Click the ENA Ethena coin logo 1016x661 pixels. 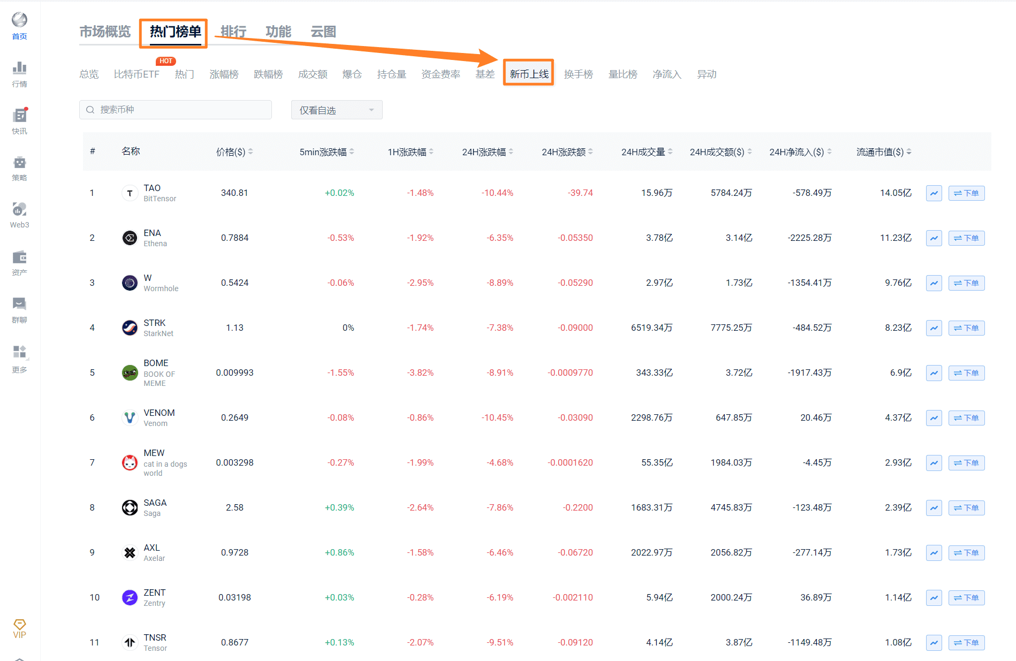click(130, 238)
